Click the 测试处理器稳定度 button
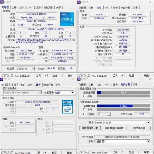 pyautogui.click(x=114, y=128)
